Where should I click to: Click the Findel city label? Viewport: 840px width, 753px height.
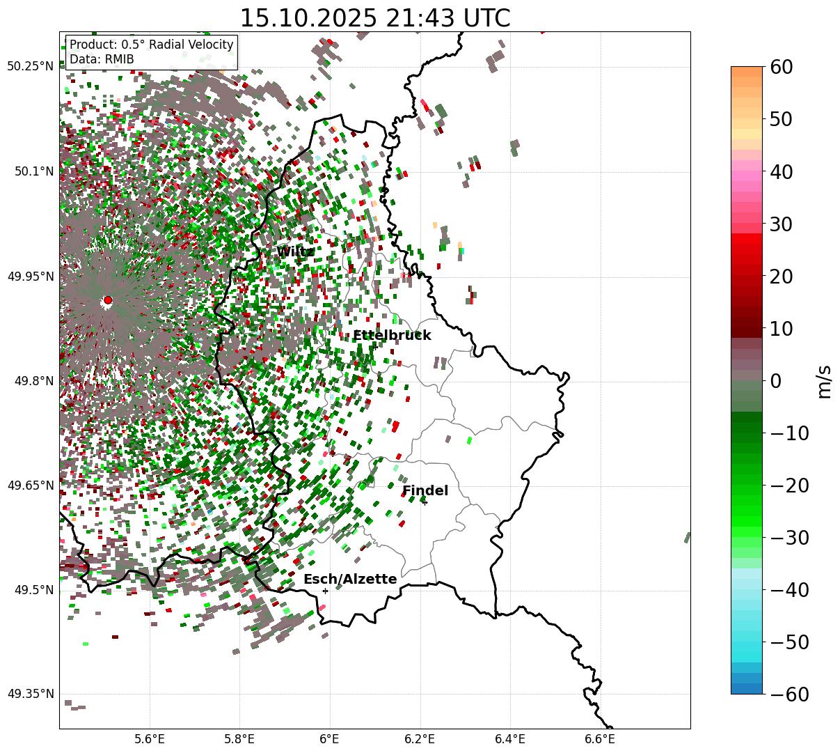tap(425, 491)
